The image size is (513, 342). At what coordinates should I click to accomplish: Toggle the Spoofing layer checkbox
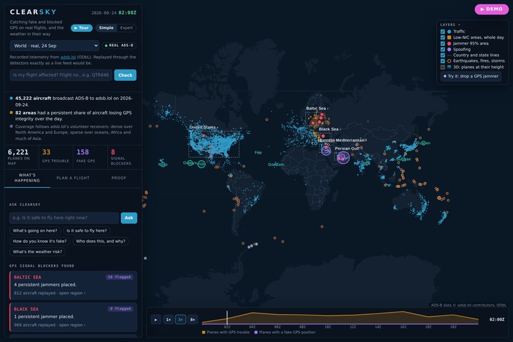(442, 50)
